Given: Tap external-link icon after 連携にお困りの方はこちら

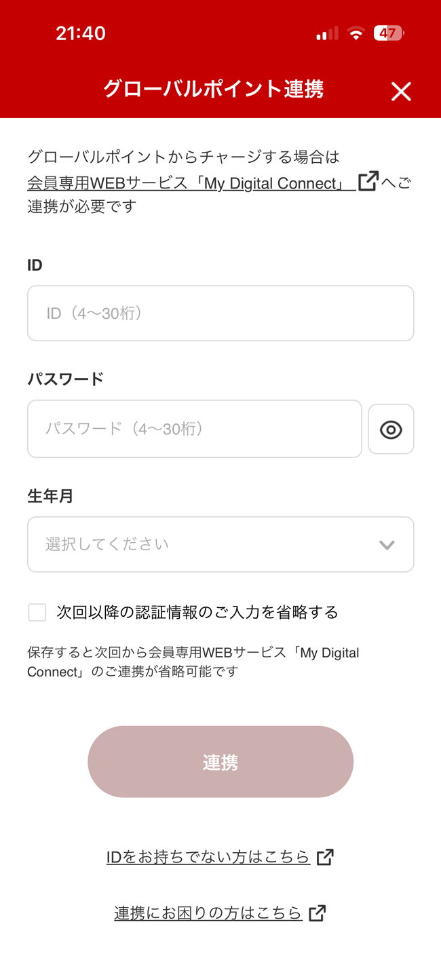Looking at the screenshot, I should (317, 913).
